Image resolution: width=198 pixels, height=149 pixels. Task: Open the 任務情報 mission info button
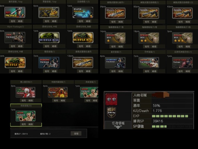118,125
